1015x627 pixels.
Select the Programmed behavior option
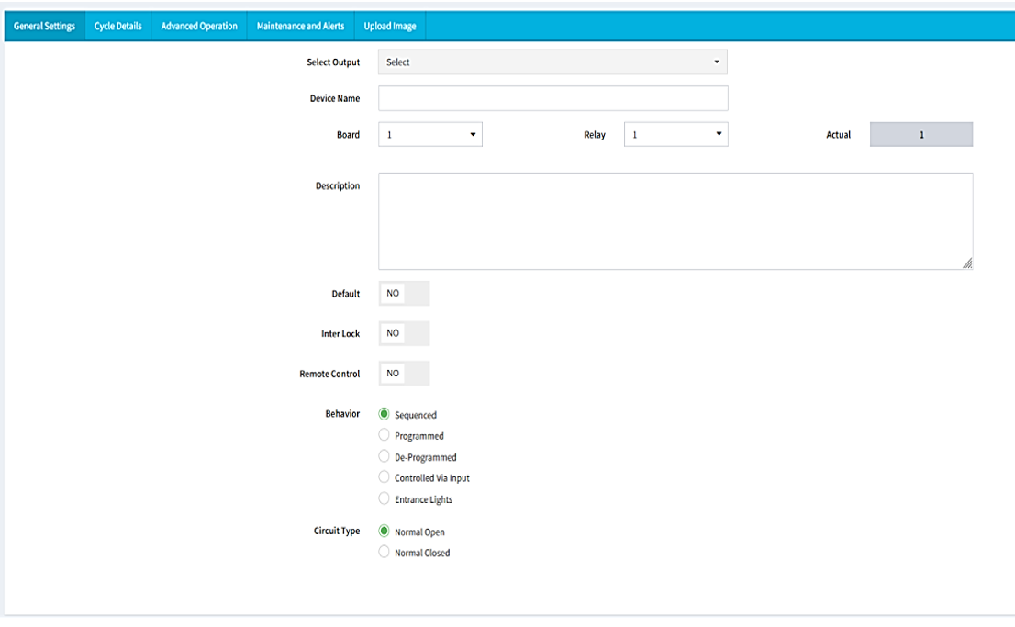[x=384, y=435]
